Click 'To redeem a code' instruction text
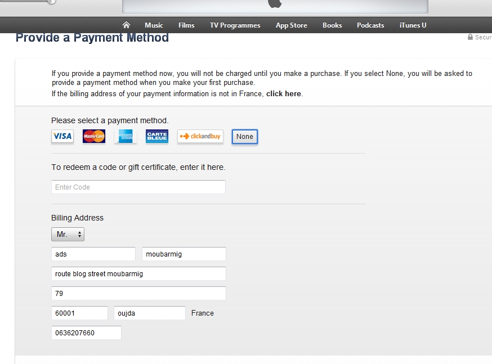The height and width of the screenshot is (364, 492). click(x=138, y=168)
